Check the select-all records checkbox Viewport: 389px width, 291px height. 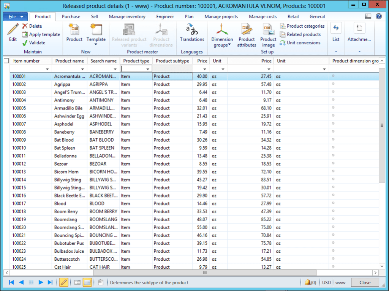tap(6, 61)
